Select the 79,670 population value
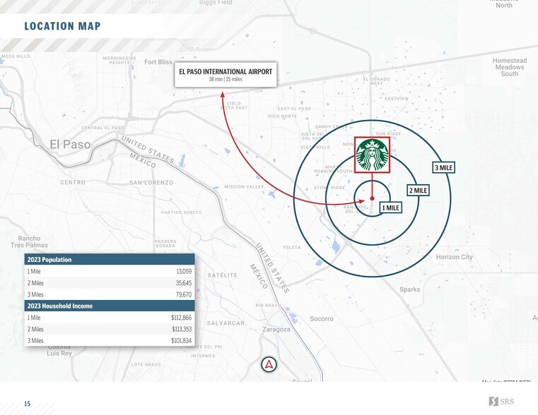The width and height of the screenshot is (538, 415). pyautogui.click(x=183, y=294)
